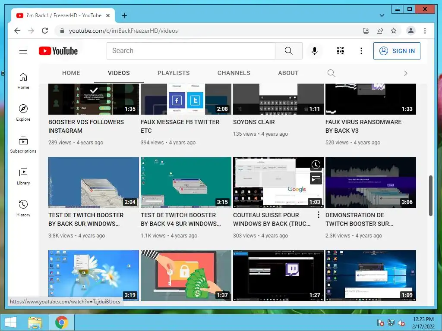Go forward with the browser forward arrow

click(31, 31)
